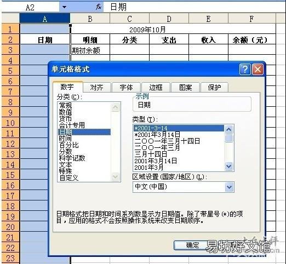
Task: Choose date type 三月十四日
Action: (179, 154)
